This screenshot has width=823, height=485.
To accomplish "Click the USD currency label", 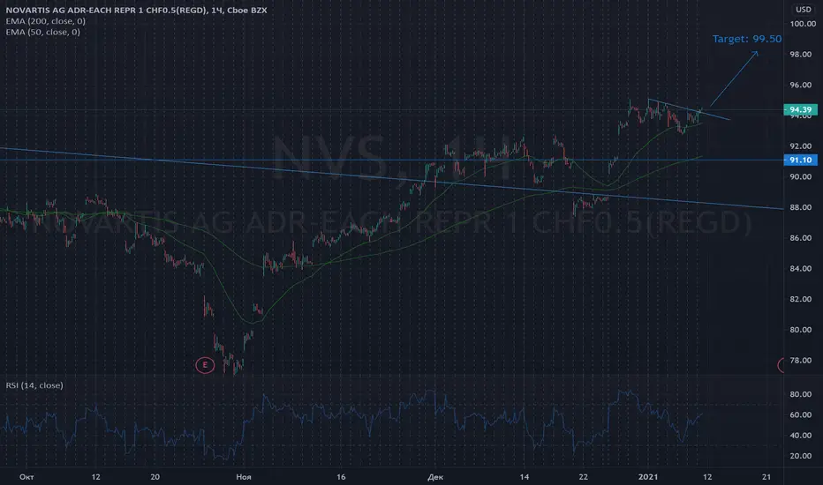I will (x=803, y=9).
